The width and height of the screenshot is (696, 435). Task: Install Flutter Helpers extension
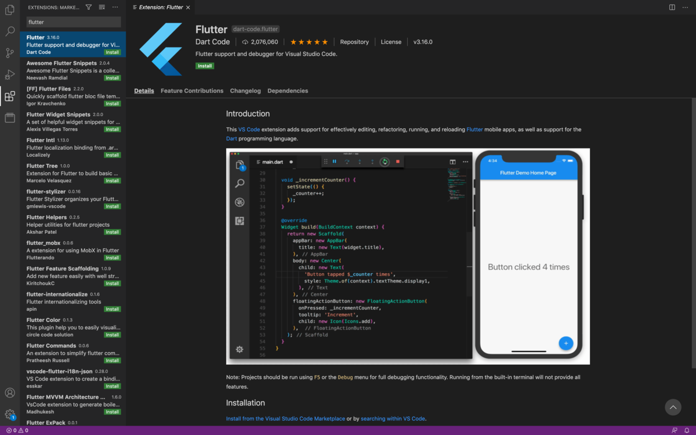(113, 232)
